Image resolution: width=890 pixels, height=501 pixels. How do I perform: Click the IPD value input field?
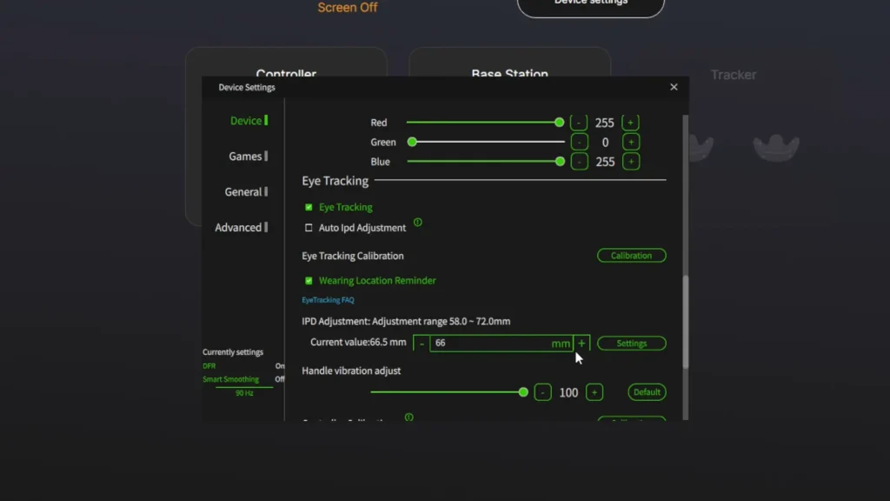pyautogui.click(x=501, y=343)
